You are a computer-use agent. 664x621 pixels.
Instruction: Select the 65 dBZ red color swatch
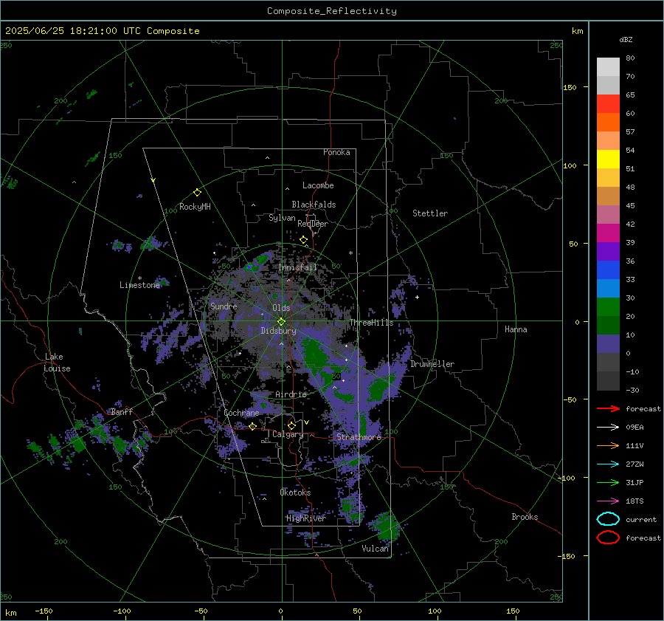[x=608, y=104]
